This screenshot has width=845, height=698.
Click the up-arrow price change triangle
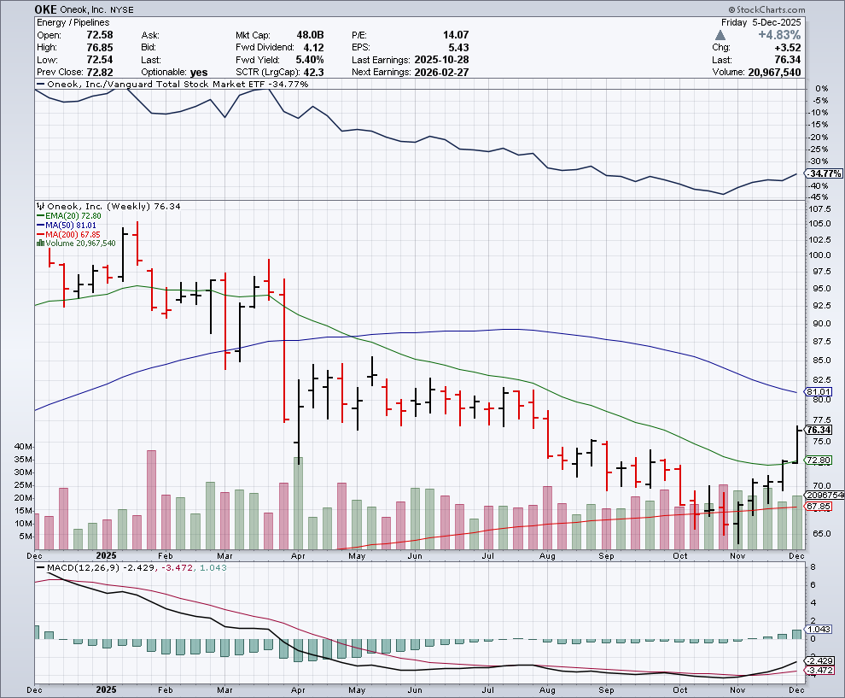click(x=720, y=35)
